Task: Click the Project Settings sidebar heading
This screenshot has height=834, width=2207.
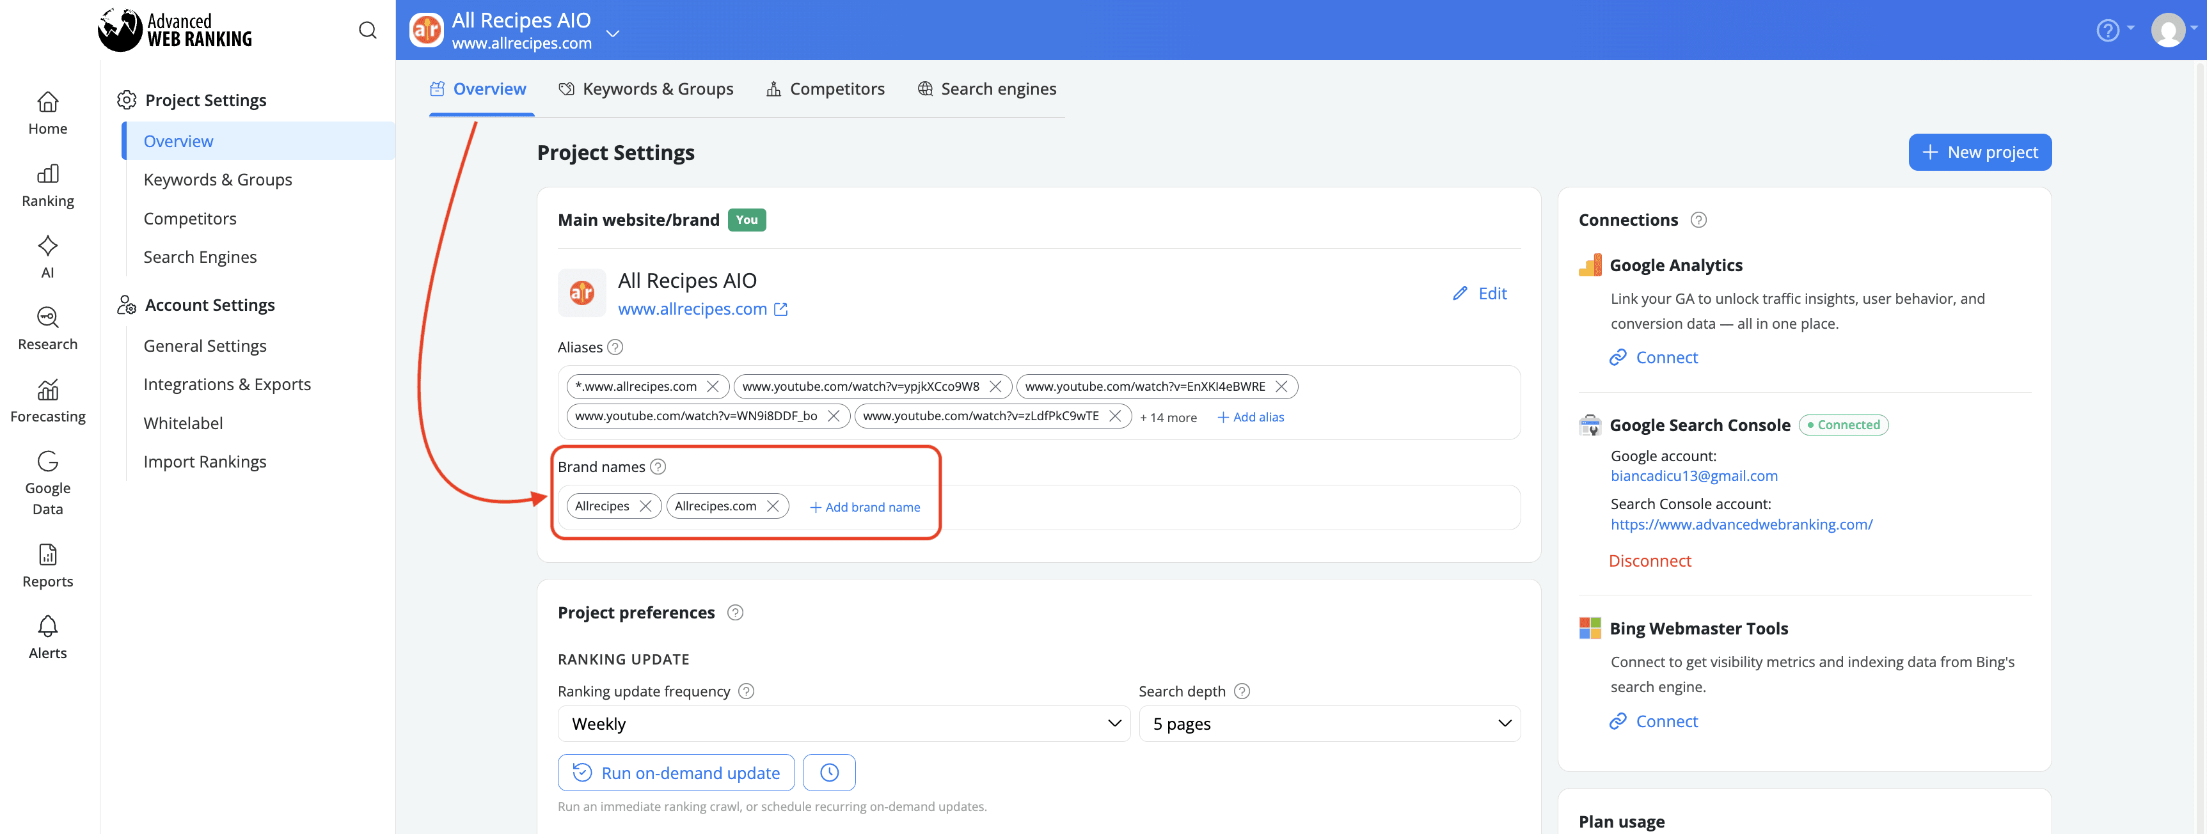Action: [192, 100]
